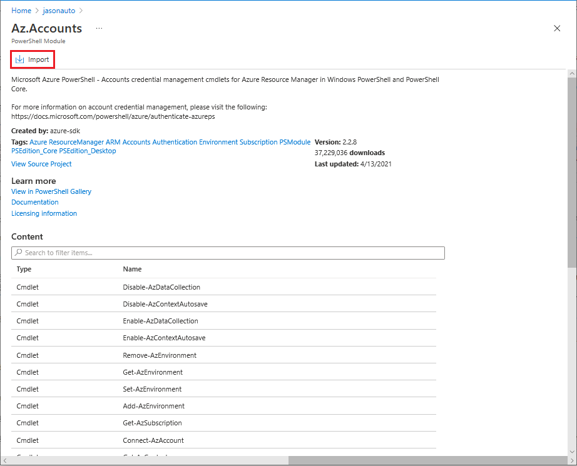Screen dimensions: 577x466
Task: Close the Az.Accounts module pane
Action: 557,28
